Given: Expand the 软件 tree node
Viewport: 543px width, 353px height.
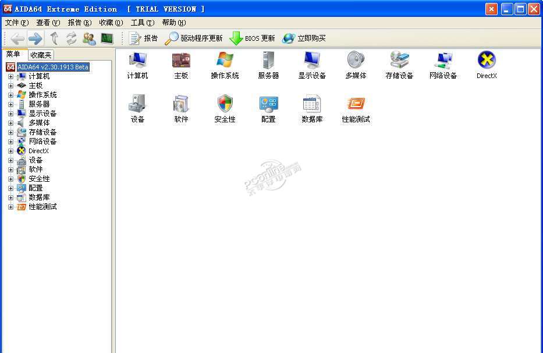Looking at the screenshot, I should tap(10, 170).
